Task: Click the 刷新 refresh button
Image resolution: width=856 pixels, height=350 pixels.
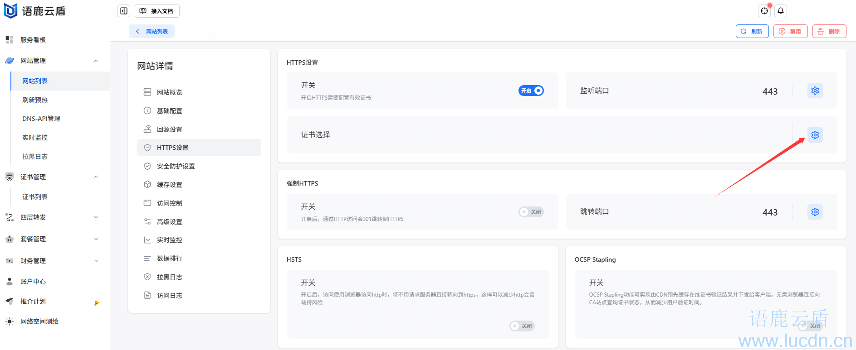Action: [x=752, y=31]
